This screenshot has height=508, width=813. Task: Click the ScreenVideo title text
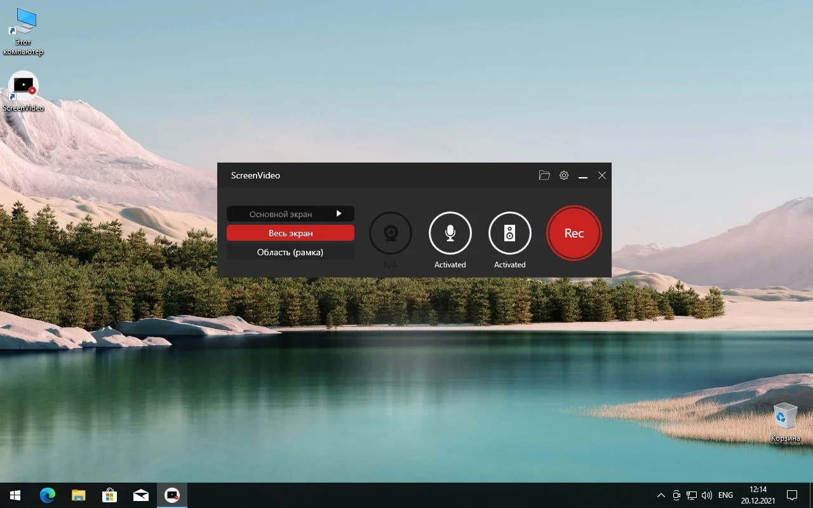coord(255,175)
